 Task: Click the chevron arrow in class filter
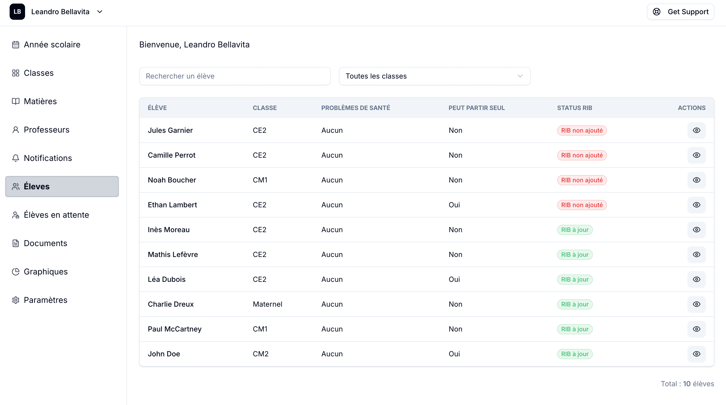click(x=520, y=76)
